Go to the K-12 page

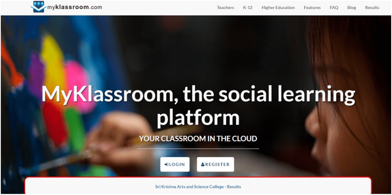[248, 8]
